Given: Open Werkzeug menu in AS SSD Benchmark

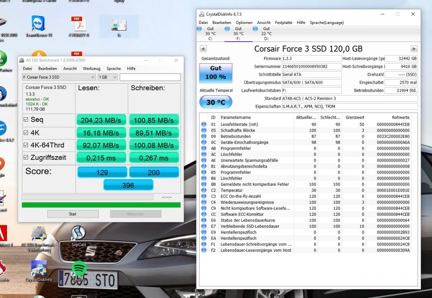Looking at the screenshot, I should (x=91, y=69).
